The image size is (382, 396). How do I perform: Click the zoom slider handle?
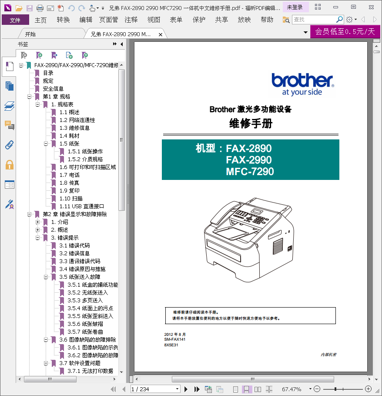(x=335, y=389)
